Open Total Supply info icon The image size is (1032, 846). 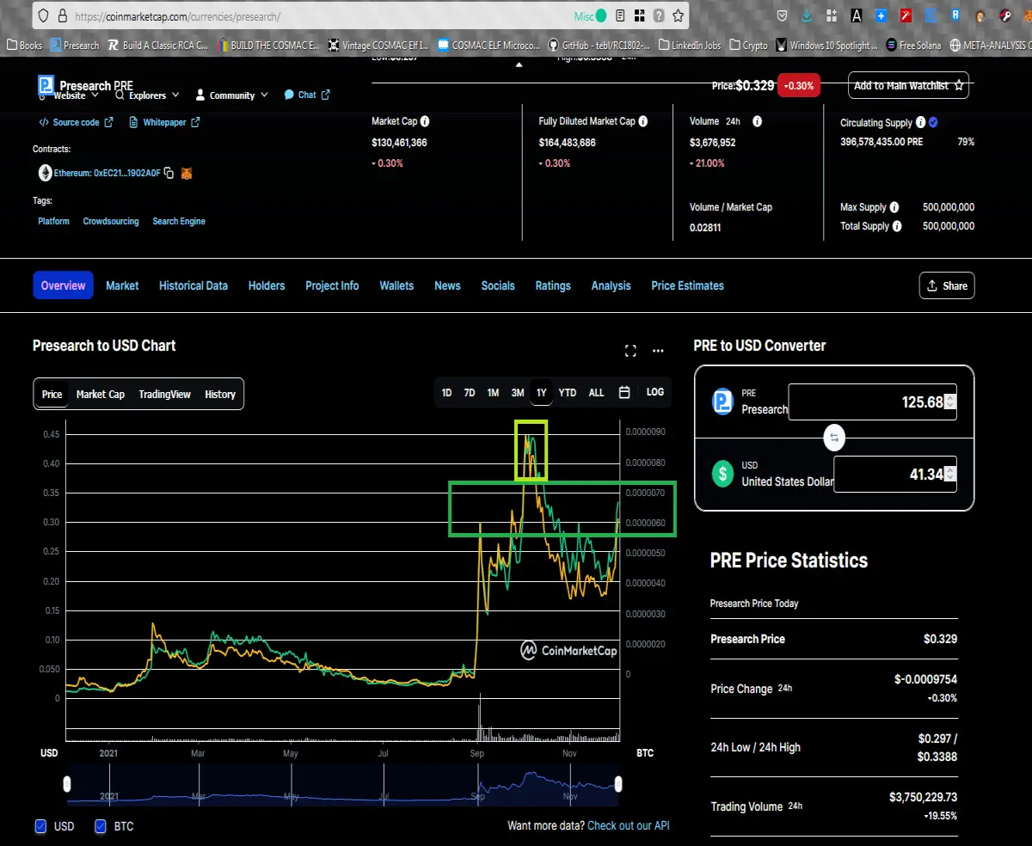coord(897,226)
